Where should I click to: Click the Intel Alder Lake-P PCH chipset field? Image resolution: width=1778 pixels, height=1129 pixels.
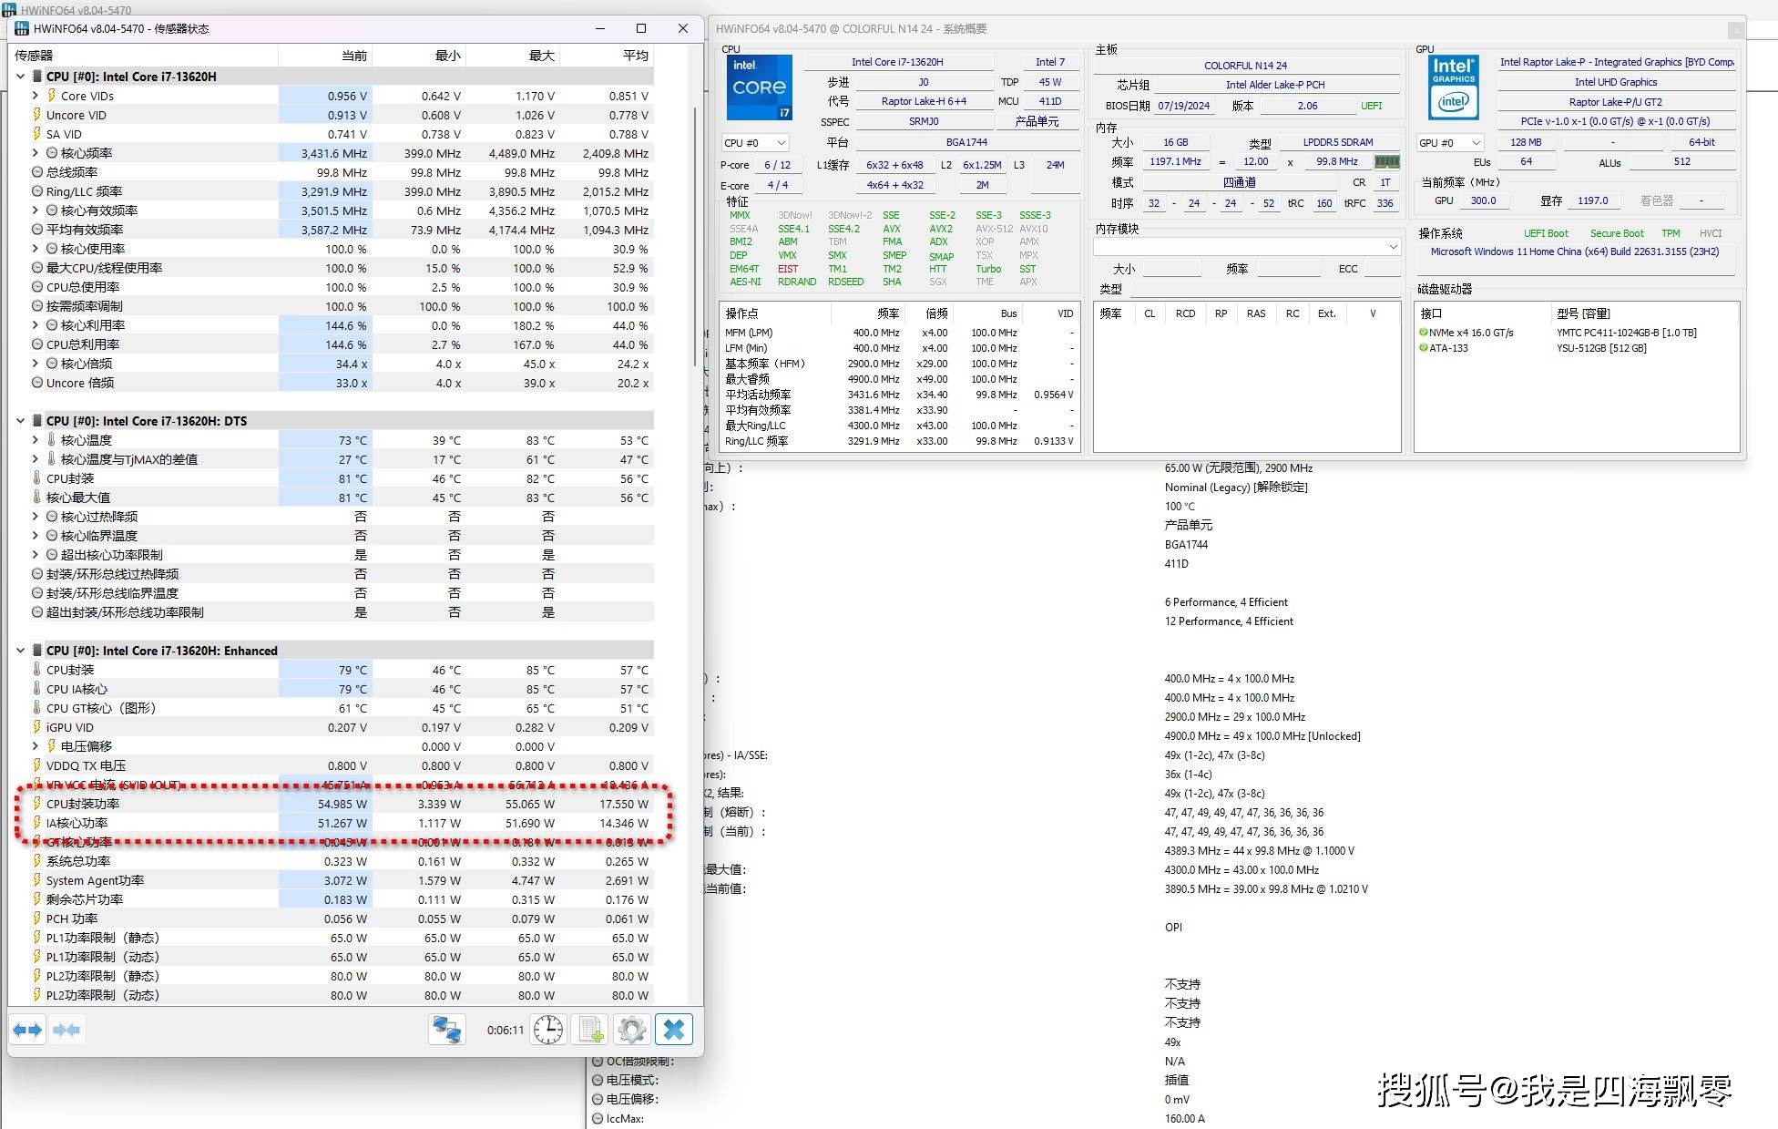(x=1275, y=85)
